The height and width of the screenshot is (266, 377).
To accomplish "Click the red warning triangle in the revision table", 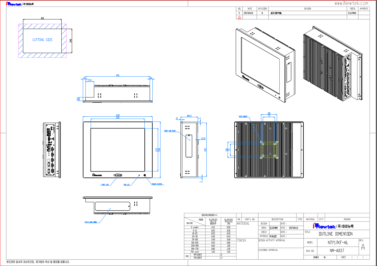I will click(239, 17).
